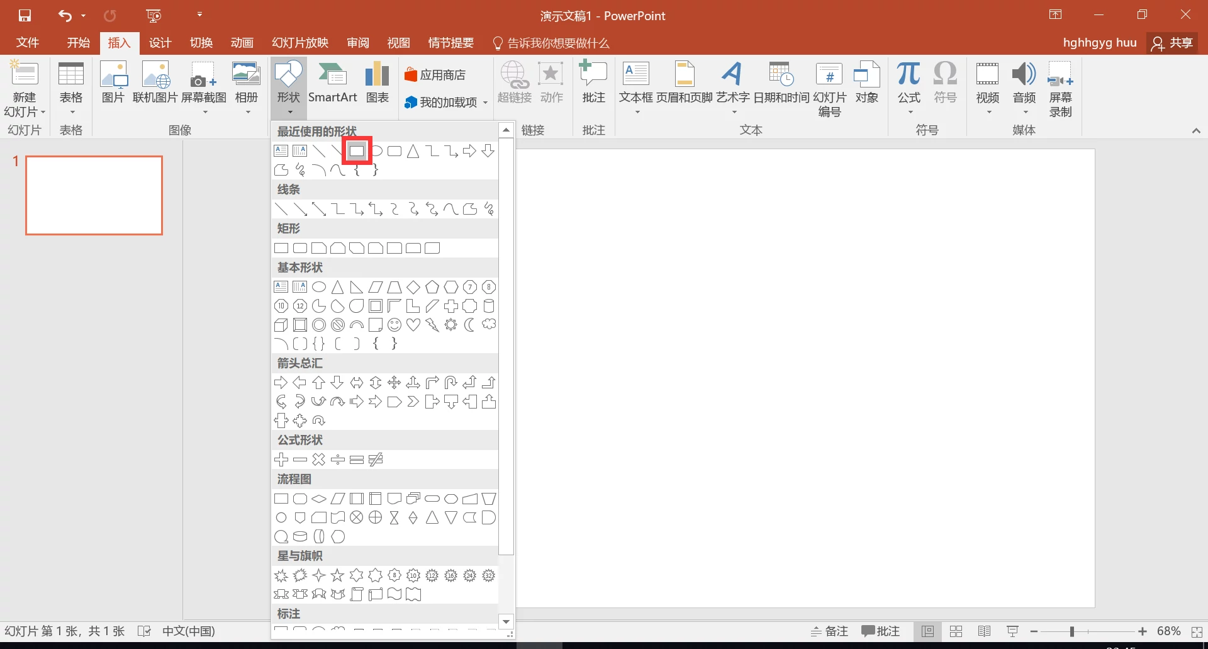
Task: Open SmartArt graphic dialog
Action: [x=332, y=82]
